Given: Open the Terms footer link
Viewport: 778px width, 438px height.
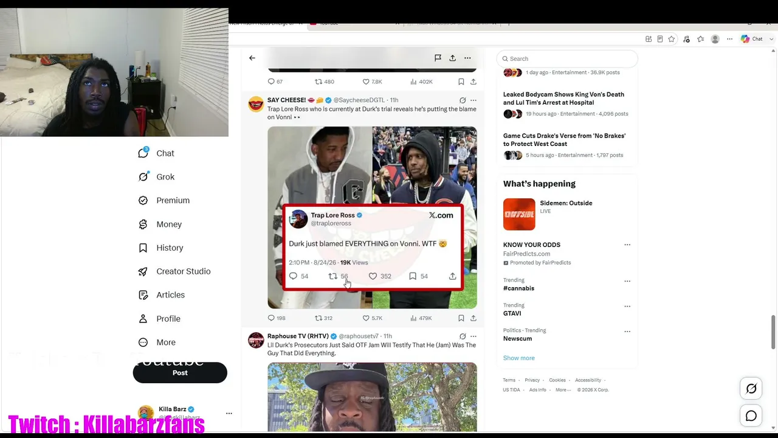Looking at the screenshot, I should coord(509,380).
